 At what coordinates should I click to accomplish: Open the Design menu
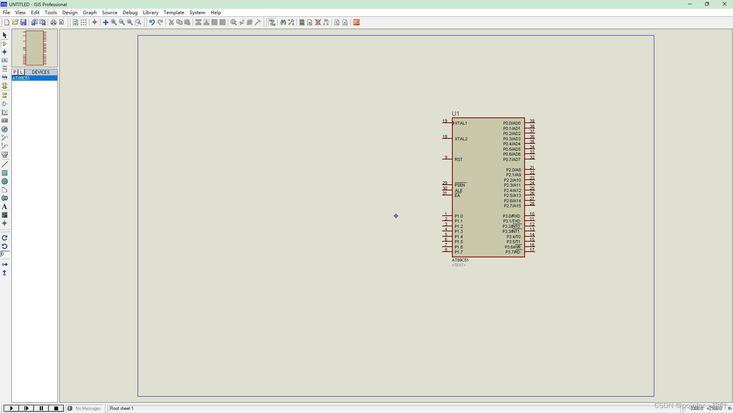70,12
